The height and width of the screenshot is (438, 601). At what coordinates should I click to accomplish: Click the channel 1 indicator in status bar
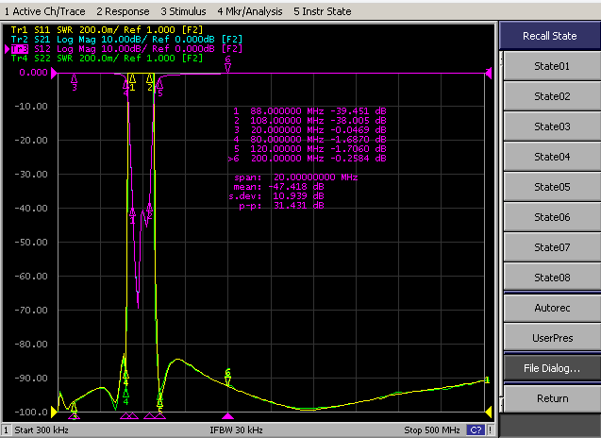6,430
